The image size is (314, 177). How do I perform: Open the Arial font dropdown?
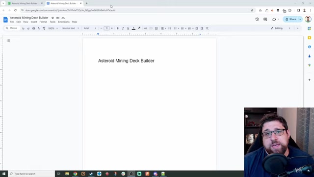click(90, 29)
